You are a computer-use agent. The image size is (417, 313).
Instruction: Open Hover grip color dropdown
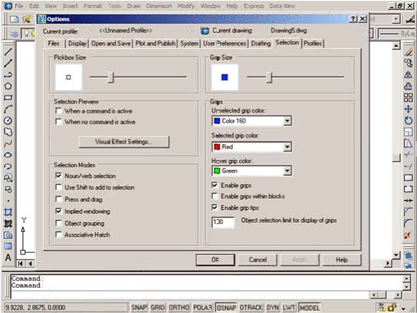(x=252, y=171)
